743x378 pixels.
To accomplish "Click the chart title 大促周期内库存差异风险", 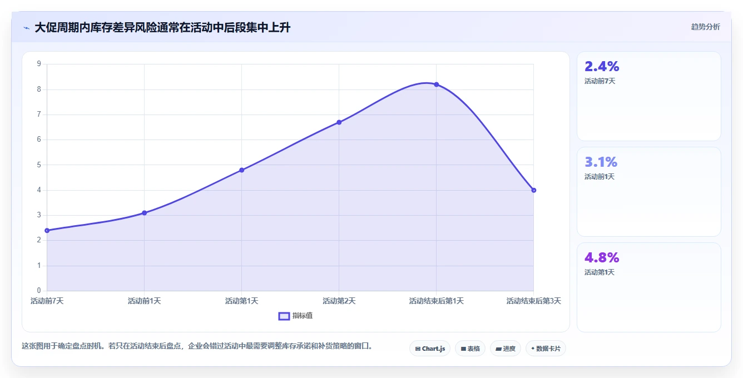I will [x=162, y=27].
